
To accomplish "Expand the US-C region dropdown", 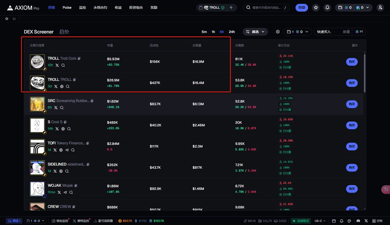I will click(x=320, y=221).
